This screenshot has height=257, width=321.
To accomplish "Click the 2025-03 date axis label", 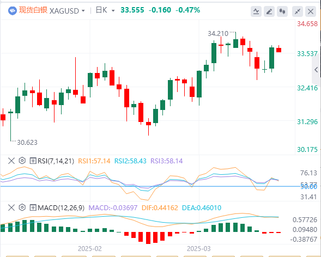I will (198, 249).
